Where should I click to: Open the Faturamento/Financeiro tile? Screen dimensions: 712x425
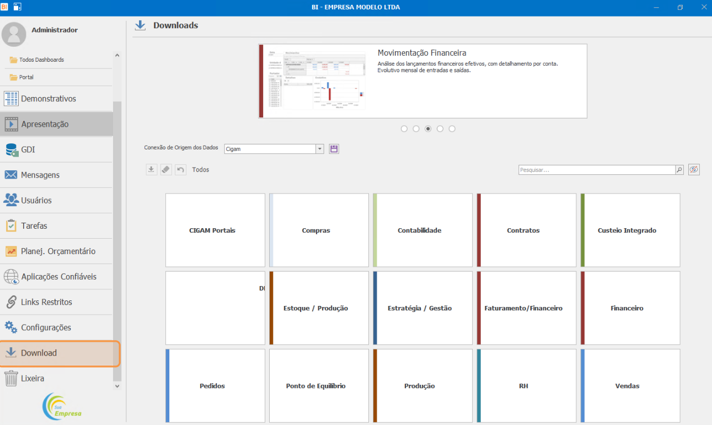point(526,308)
